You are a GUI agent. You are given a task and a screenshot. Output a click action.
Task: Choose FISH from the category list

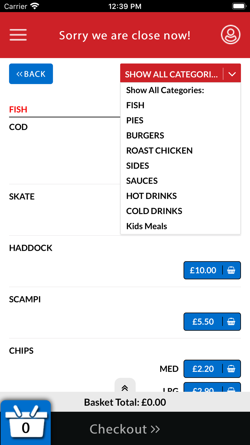tap(135, 105)
